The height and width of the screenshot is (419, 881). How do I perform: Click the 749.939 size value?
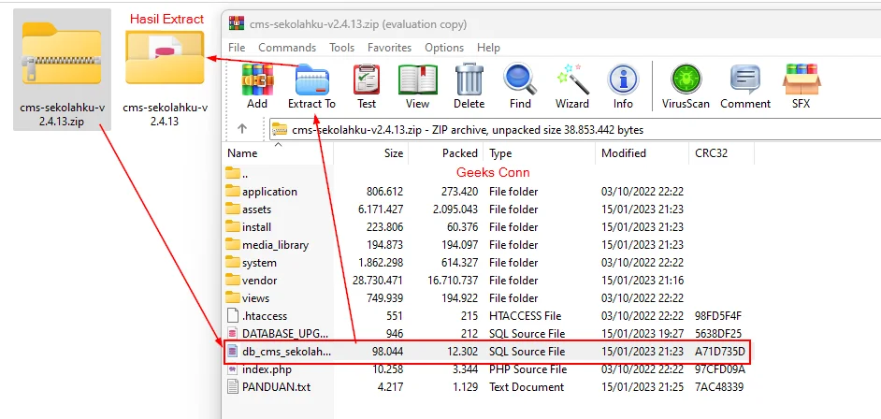385,298
